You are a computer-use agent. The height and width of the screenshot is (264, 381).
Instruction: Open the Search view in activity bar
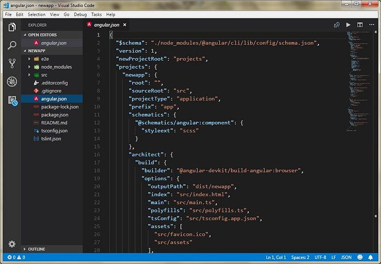pos(12,45)
